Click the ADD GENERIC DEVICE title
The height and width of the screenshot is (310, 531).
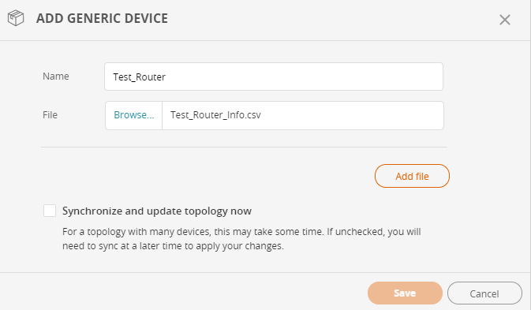[x=102, y=18]
